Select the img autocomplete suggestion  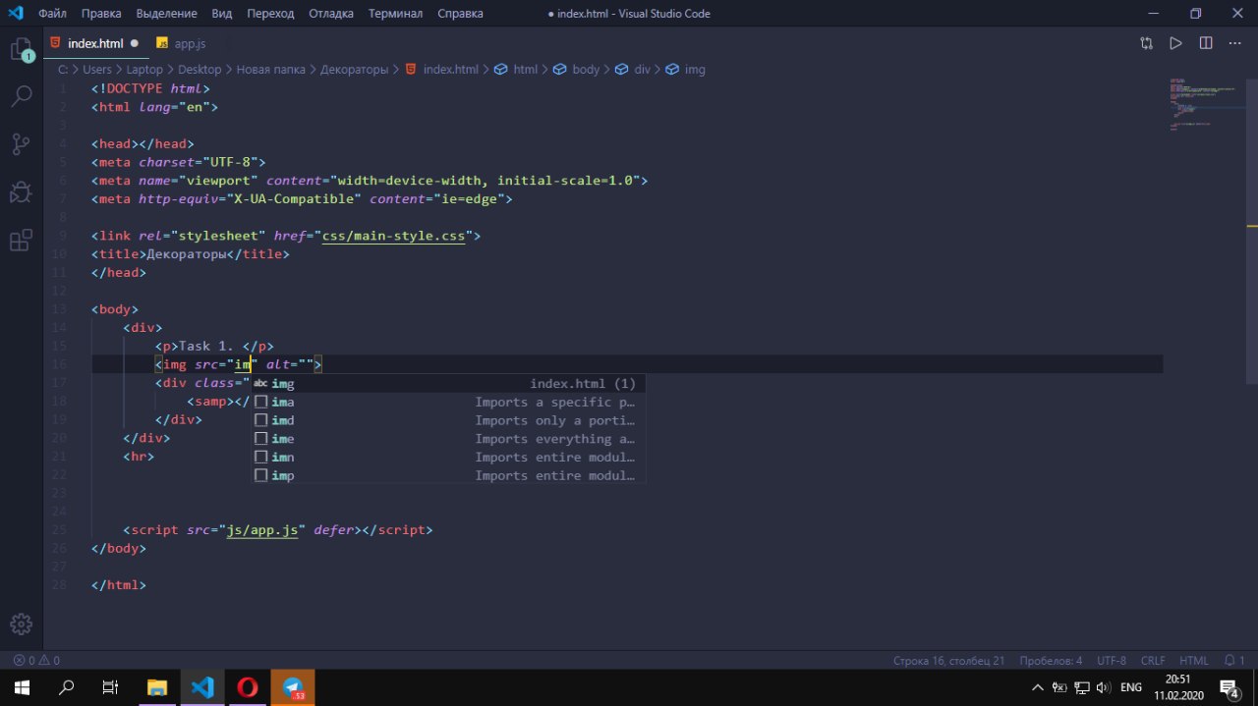446,383
